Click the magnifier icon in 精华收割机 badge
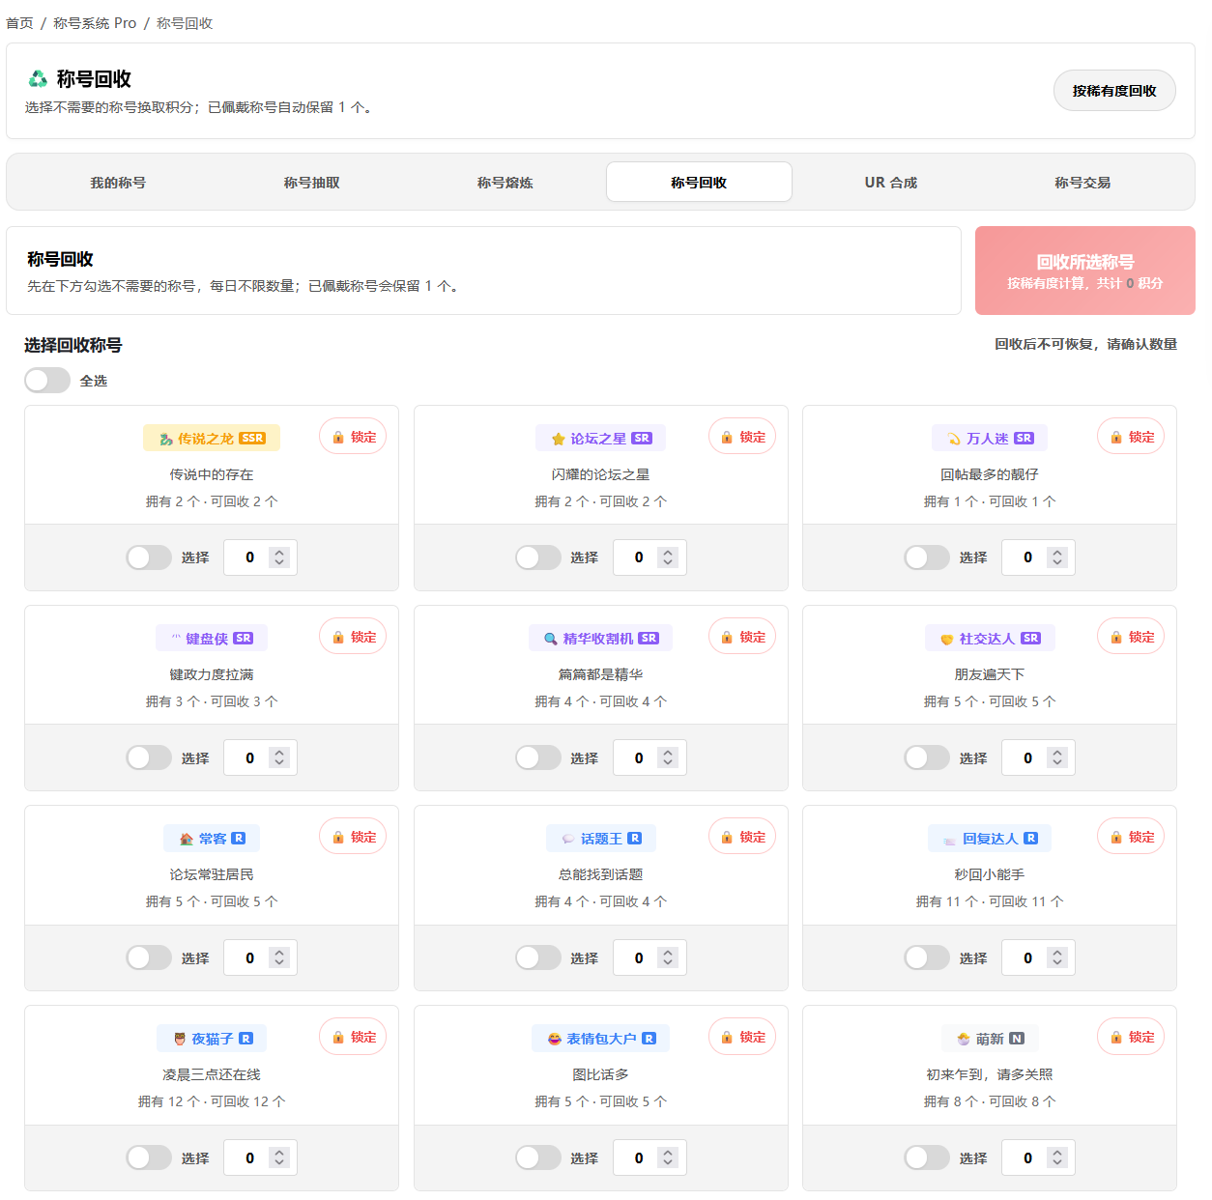Image resolution: width=1212 pixels, height=1200 pixels. [x=551, y=639]
